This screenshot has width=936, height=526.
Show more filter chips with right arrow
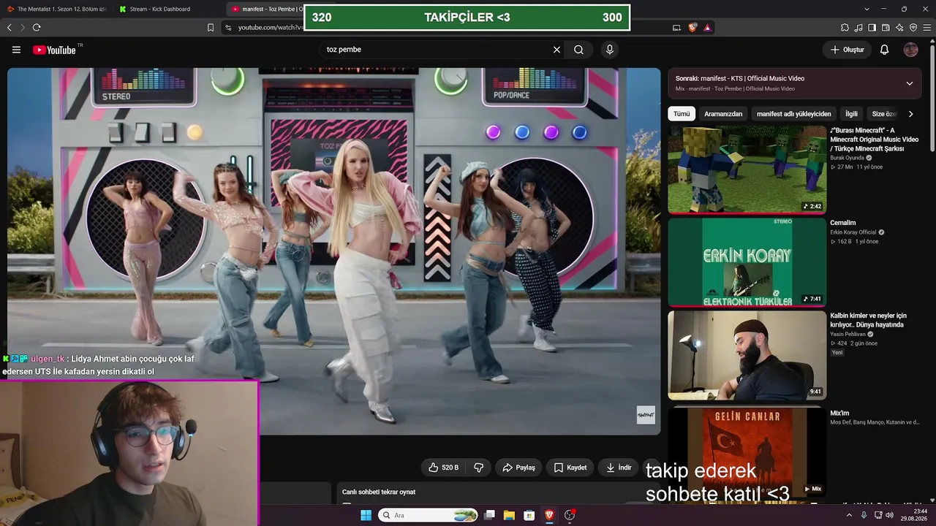tap(910, 114)
